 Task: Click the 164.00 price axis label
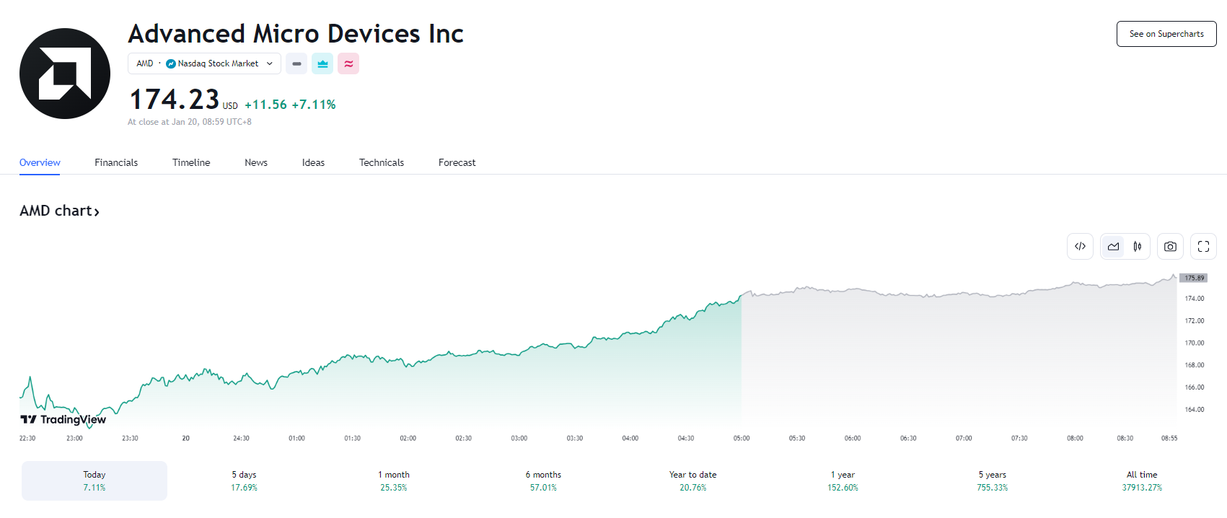1195,409
